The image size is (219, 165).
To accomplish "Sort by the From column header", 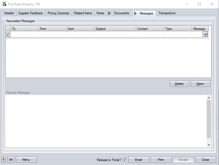I will [52, 28].
